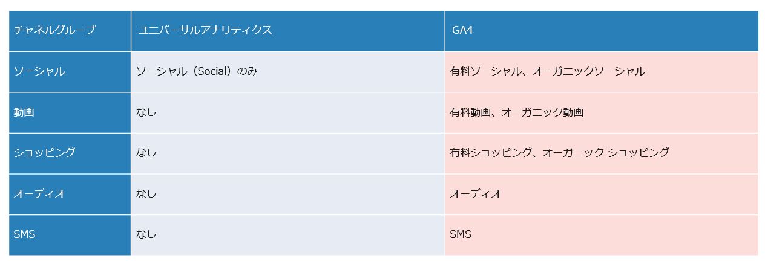
Task: Select なし in the ショッピング row
Action: click(146, 153)
